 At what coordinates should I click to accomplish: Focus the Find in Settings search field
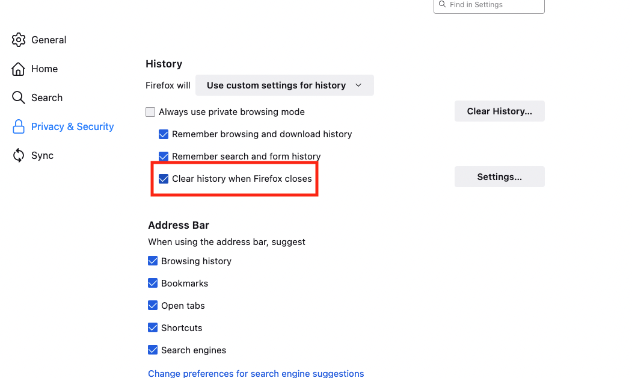pyautogui.click(x=489, y=5)
